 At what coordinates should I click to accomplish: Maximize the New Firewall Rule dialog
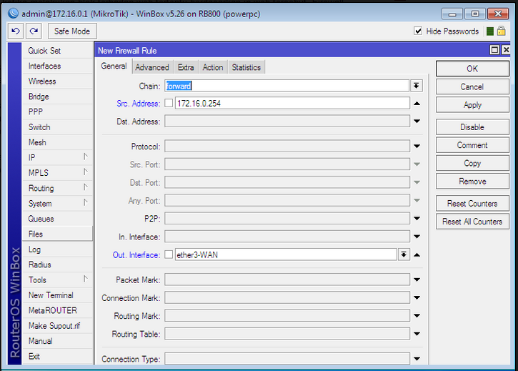point(494,50)
